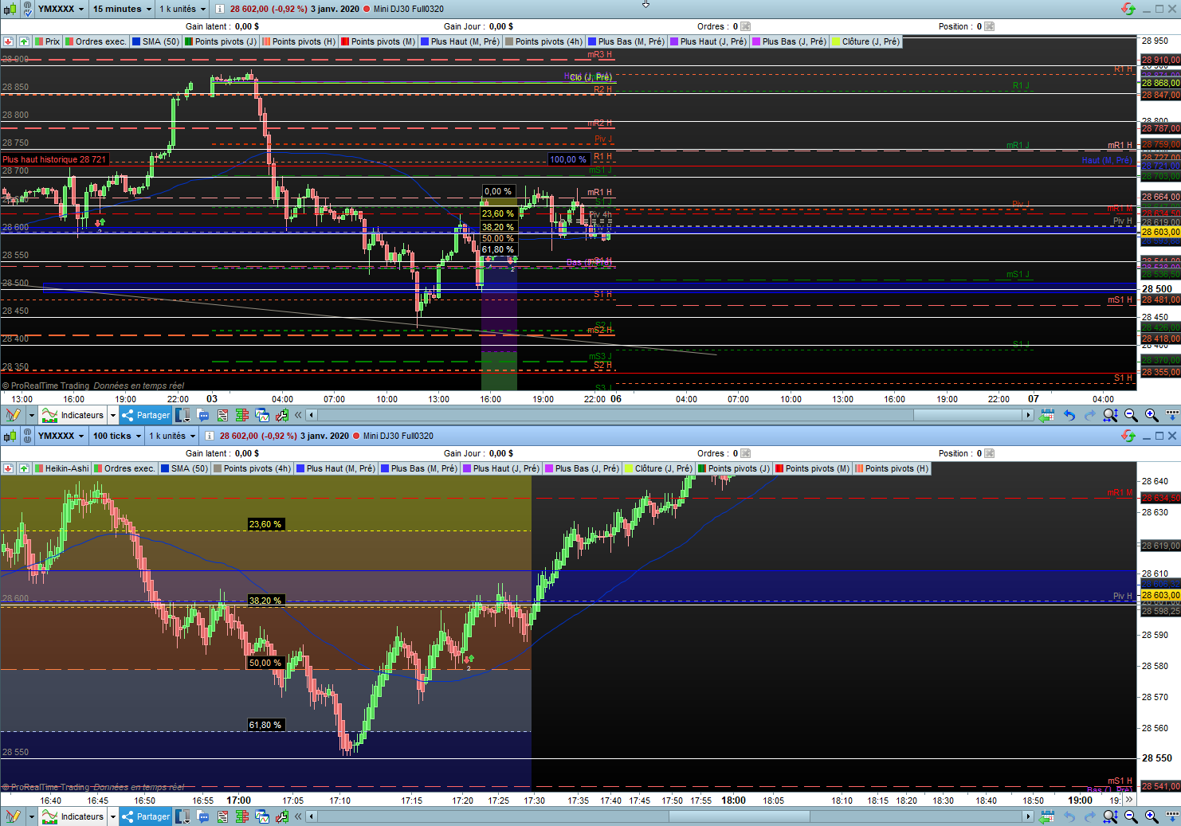Click horizontal scrollbar thumb of bottom chart

tap(739, 816)
